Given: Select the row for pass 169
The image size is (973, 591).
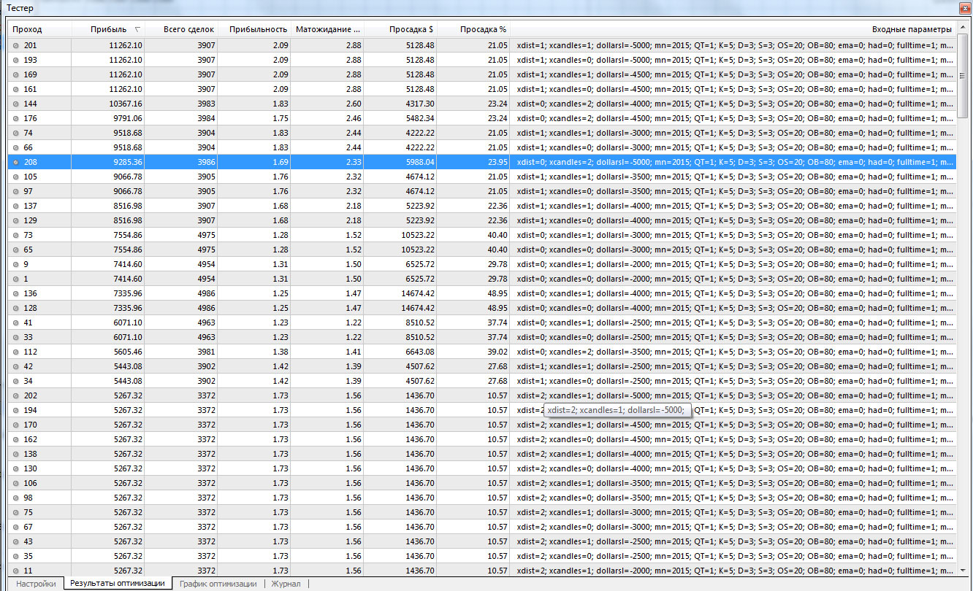Looking at the screenshot, I should click(x=482, y=74).
